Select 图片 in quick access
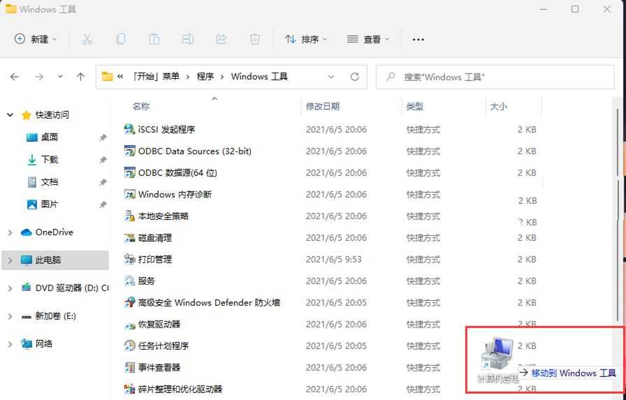The height and width of the screenshot is (400, 626). pyautogui.click(x=50, y=204)
